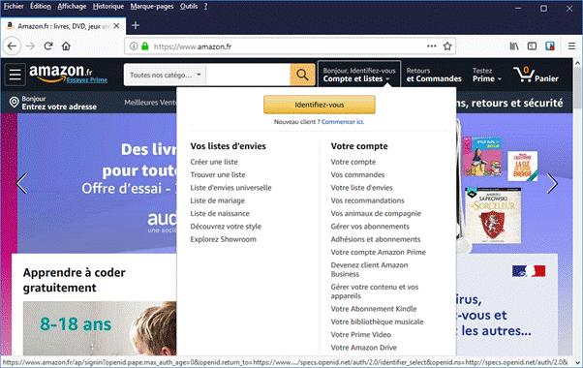Expand Testez Prime dropdown
Screen dimensions: 583x368
click(487, 75)
